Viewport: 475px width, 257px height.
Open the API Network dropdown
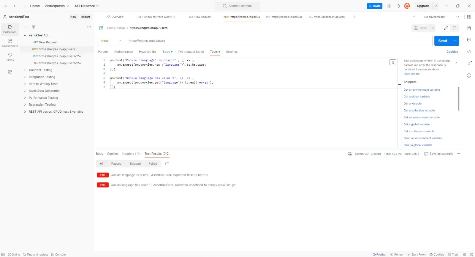tap(86, 6)
